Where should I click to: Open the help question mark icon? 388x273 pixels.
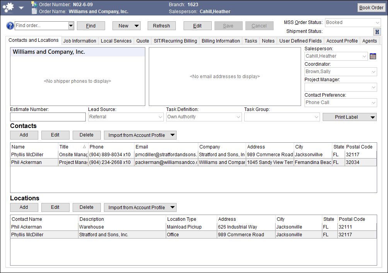coord(10,26)
